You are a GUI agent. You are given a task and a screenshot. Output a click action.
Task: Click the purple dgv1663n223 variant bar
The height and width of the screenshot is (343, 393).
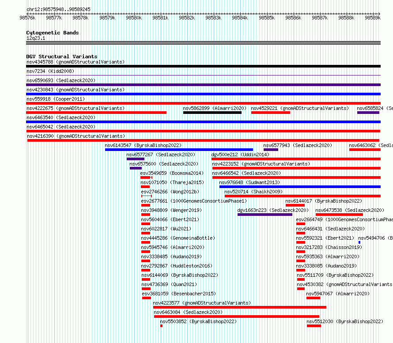[265, 215]
